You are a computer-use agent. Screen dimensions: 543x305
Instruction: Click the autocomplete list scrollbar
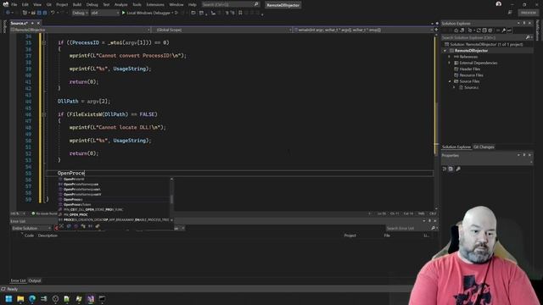(x=171, y=199)
